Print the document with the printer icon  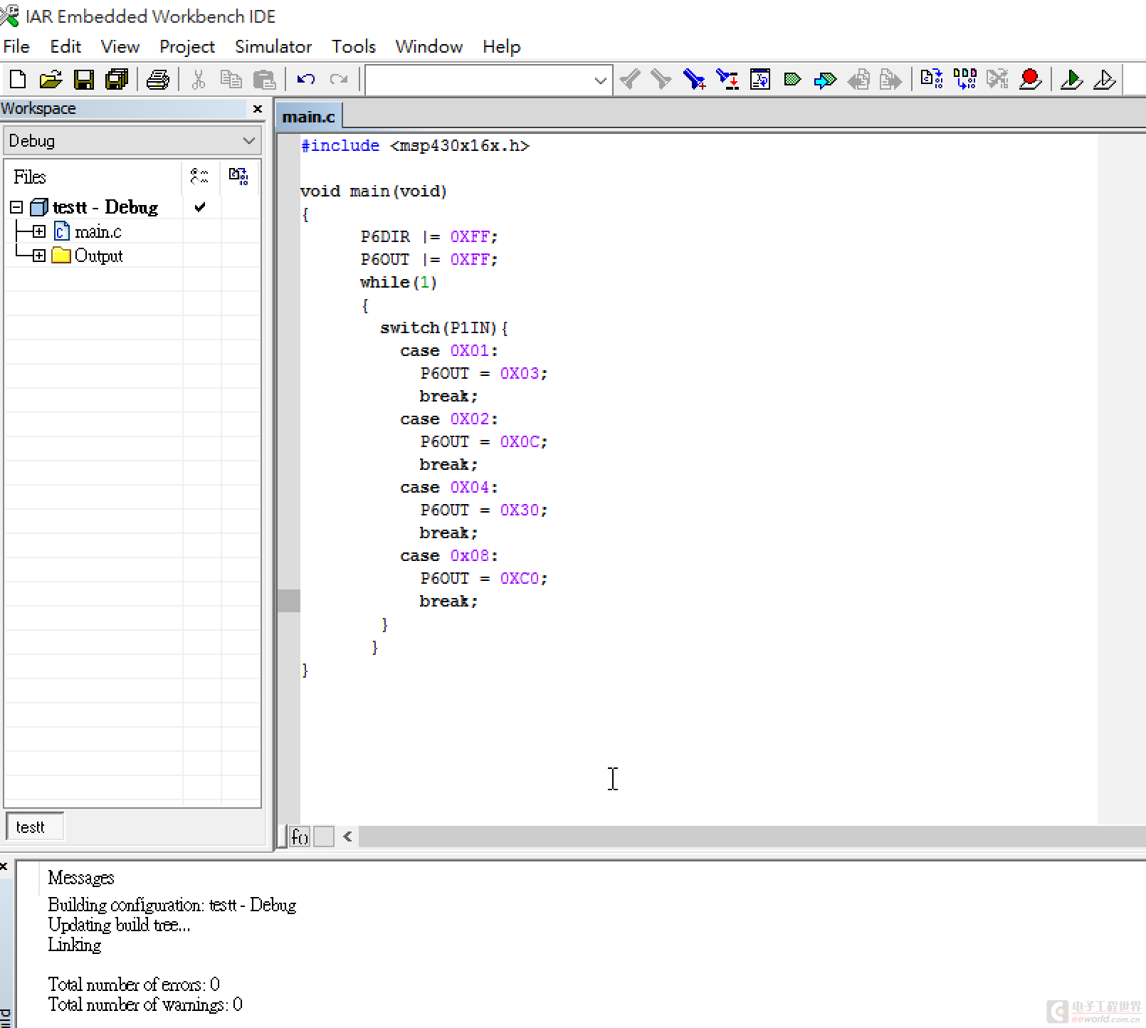click(158, 79)
